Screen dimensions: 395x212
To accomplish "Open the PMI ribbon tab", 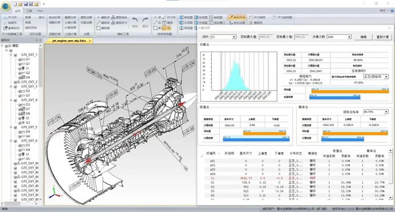I will (40, 11).
